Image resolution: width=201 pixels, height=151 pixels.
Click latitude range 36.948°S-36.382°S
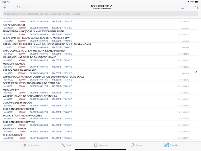pyautogui.click(x=39, y=73)
